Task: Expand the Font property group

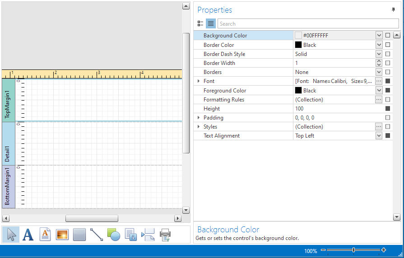Action: point(199,81)
